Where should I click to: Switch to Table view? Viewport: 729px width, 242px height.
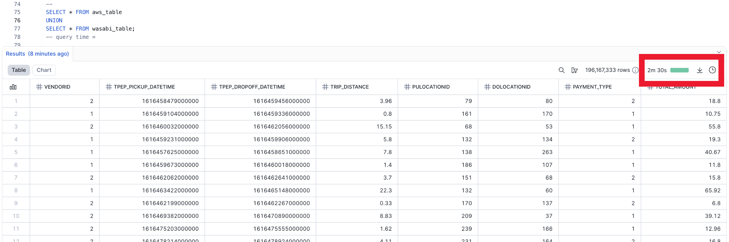19,70
